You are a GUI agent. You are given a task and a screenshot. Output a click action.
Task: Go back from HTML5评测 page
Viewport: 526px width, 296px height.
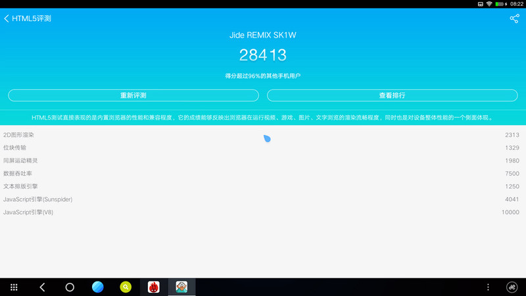[7, 18]
